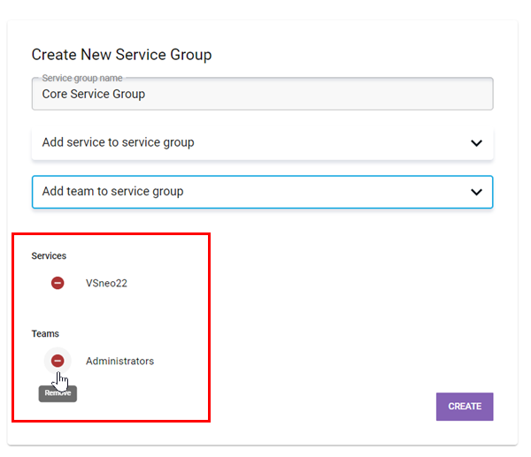Expand the Add team to service group dropdown
This screenshot has height=457, width=531.
[x=262, y=191]
